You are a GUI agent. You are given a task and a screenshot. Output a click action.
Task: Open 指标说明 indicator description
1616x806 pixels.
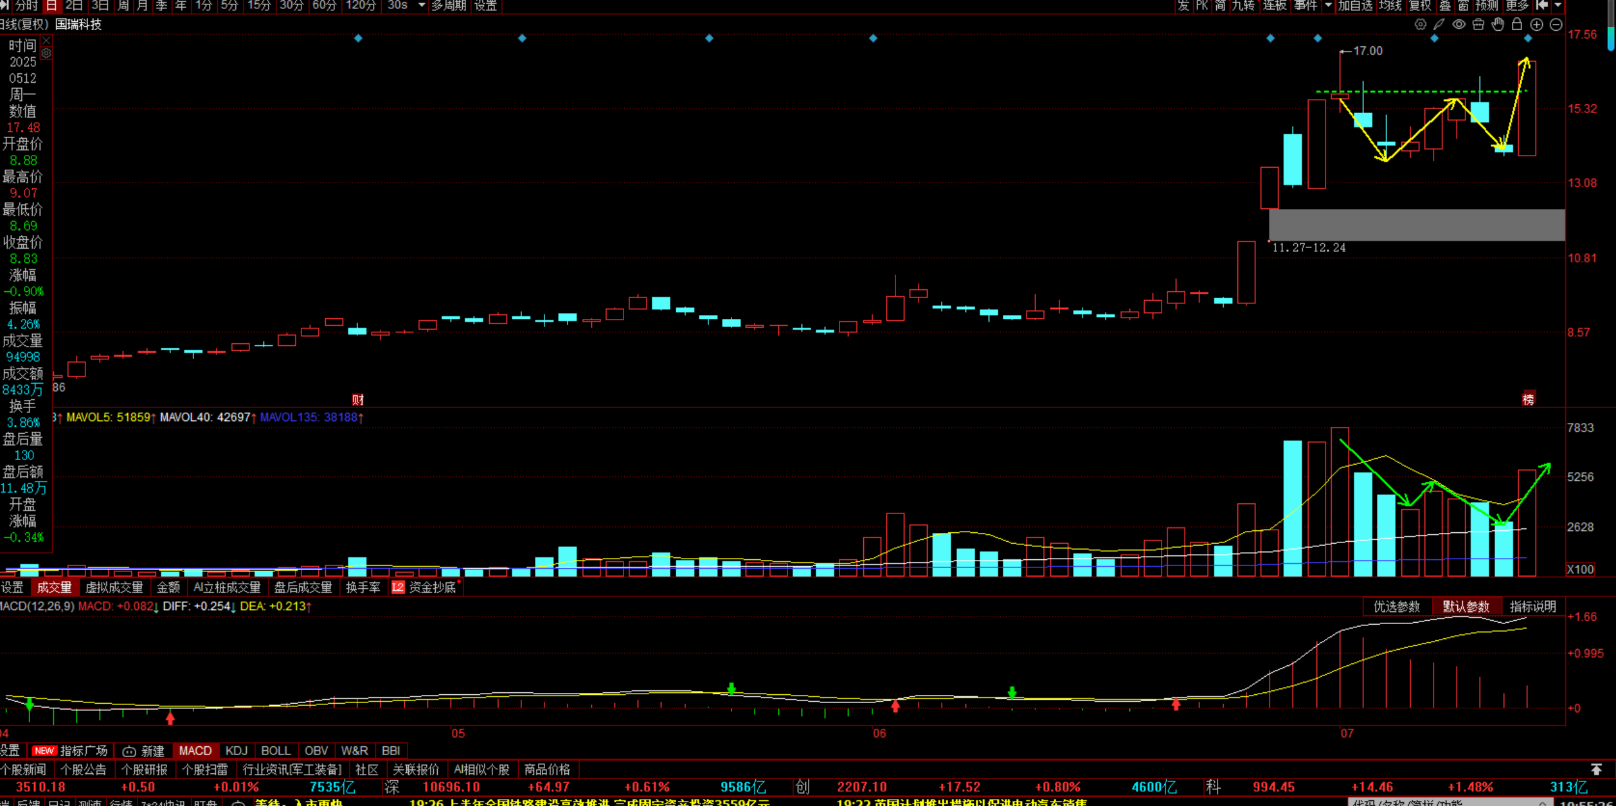[1533, 606]
